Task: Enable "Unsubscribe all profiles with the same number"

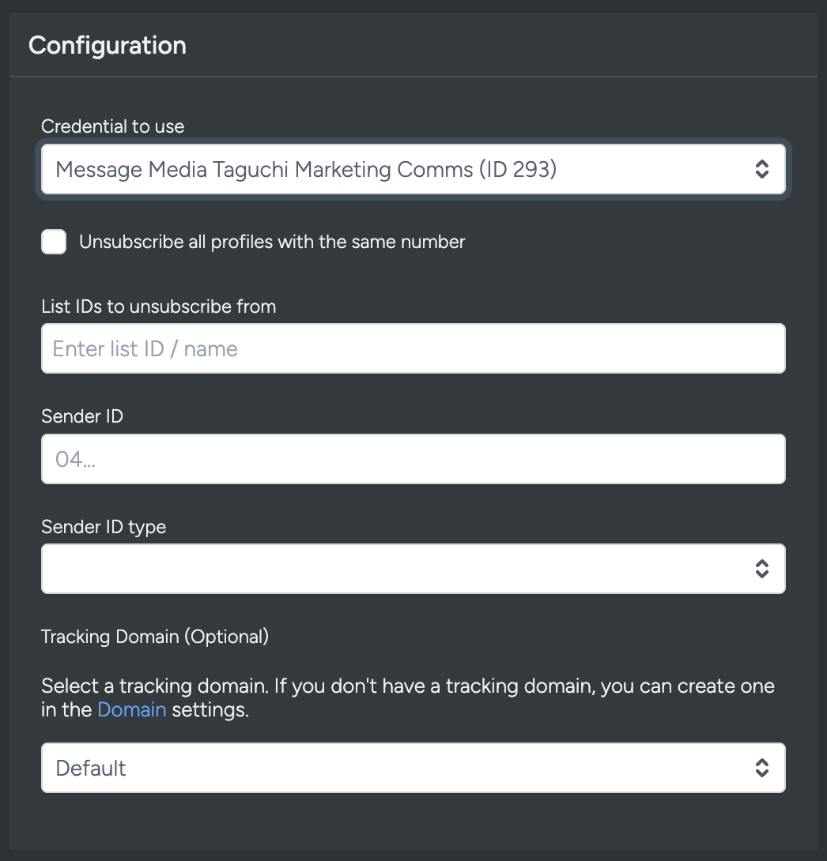Action: pyautogui.click(x=53, y=242)
